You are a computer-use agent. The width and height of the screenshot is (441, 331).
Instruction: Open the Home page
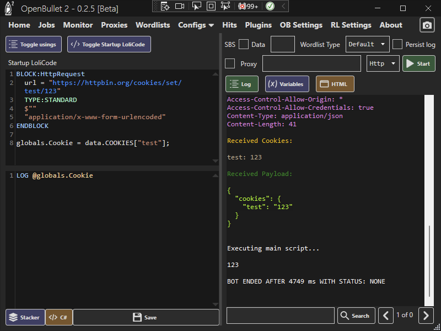(19, 25)
